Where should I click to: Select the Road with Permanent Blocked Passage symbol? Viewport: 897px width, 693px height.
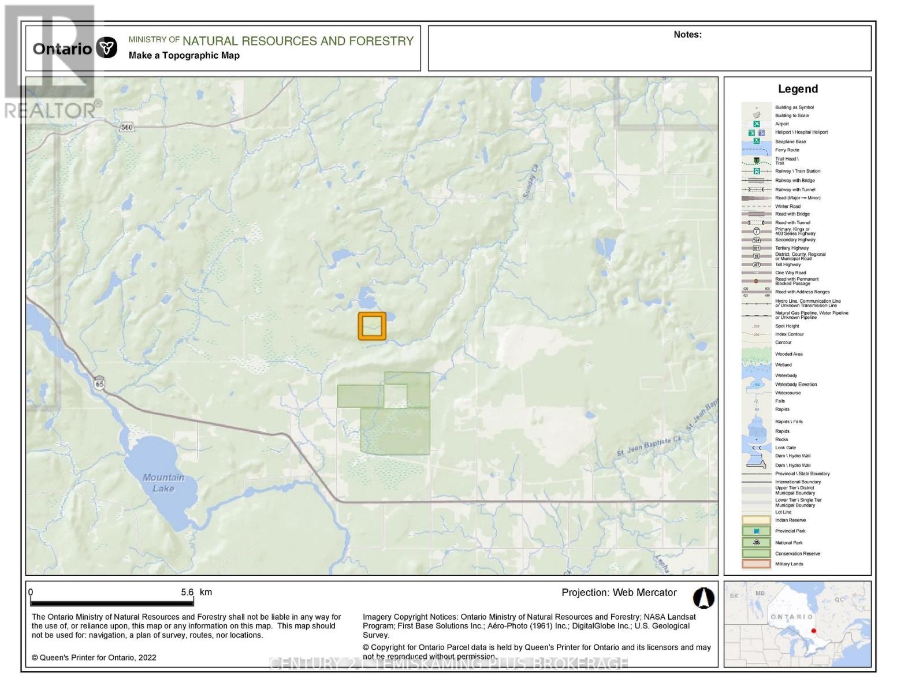pos(756,281)
